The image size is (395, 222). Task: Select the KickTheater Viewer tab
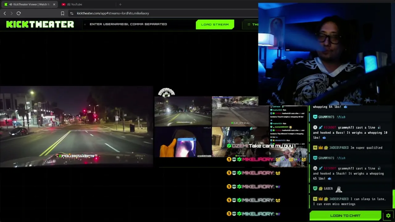[x=30, y=4]
